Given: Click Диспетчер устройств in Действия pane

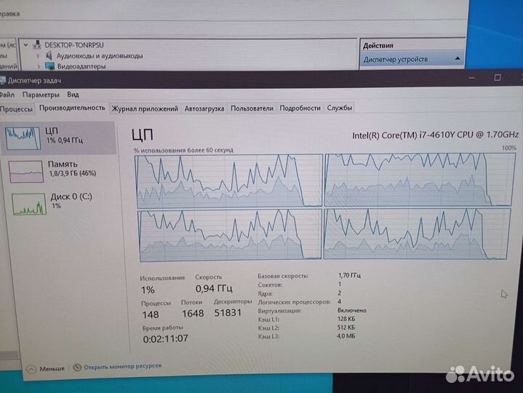Looking at the screenshot, I should pos(396,60).
